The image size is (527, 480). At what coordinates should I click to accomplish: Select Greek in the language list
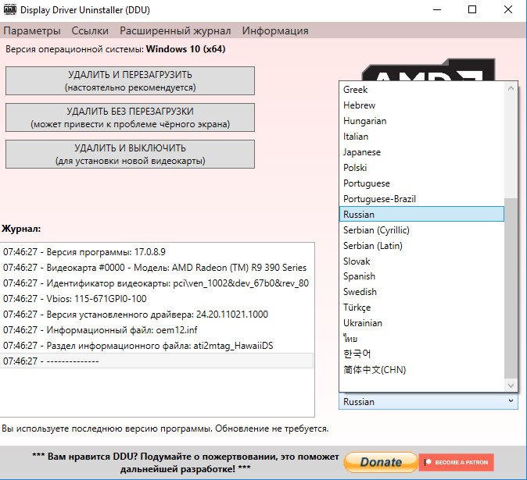pyautogui.click(x=421, y=90)
